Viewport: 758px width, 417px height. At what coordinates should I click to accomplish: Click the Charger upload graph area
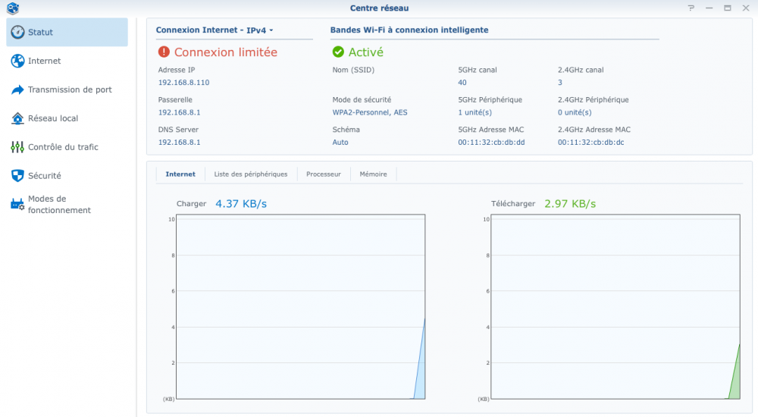(301, 307)
